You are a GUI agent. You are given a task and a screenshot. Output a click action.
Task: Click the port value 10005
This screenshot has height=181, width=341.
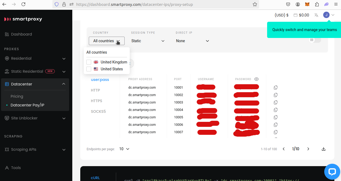coord(179,117)
